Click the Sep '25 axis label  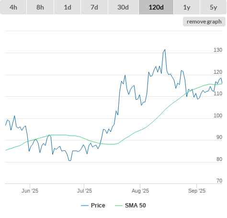click(197, 191)
